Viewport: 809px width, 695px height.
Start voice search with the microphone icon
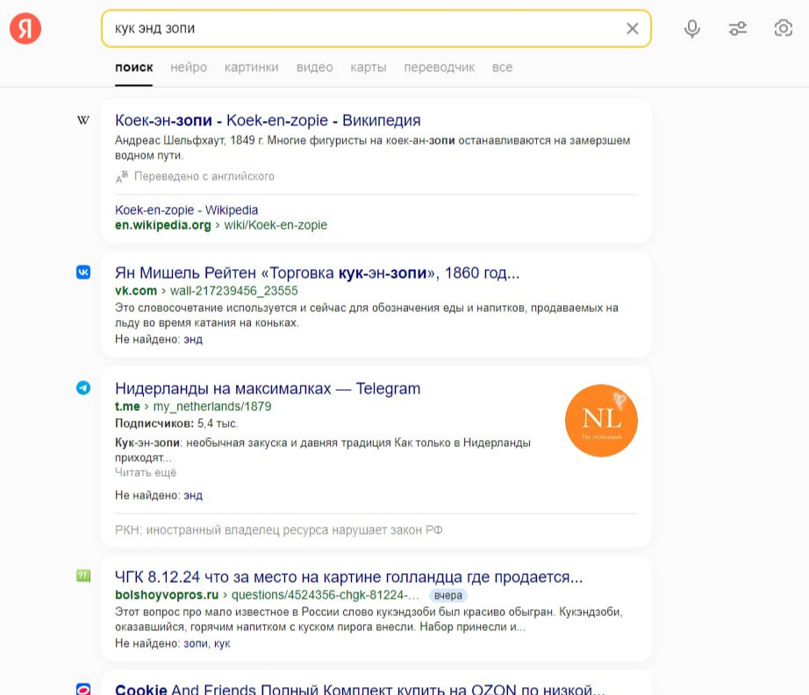coord(692,28)
